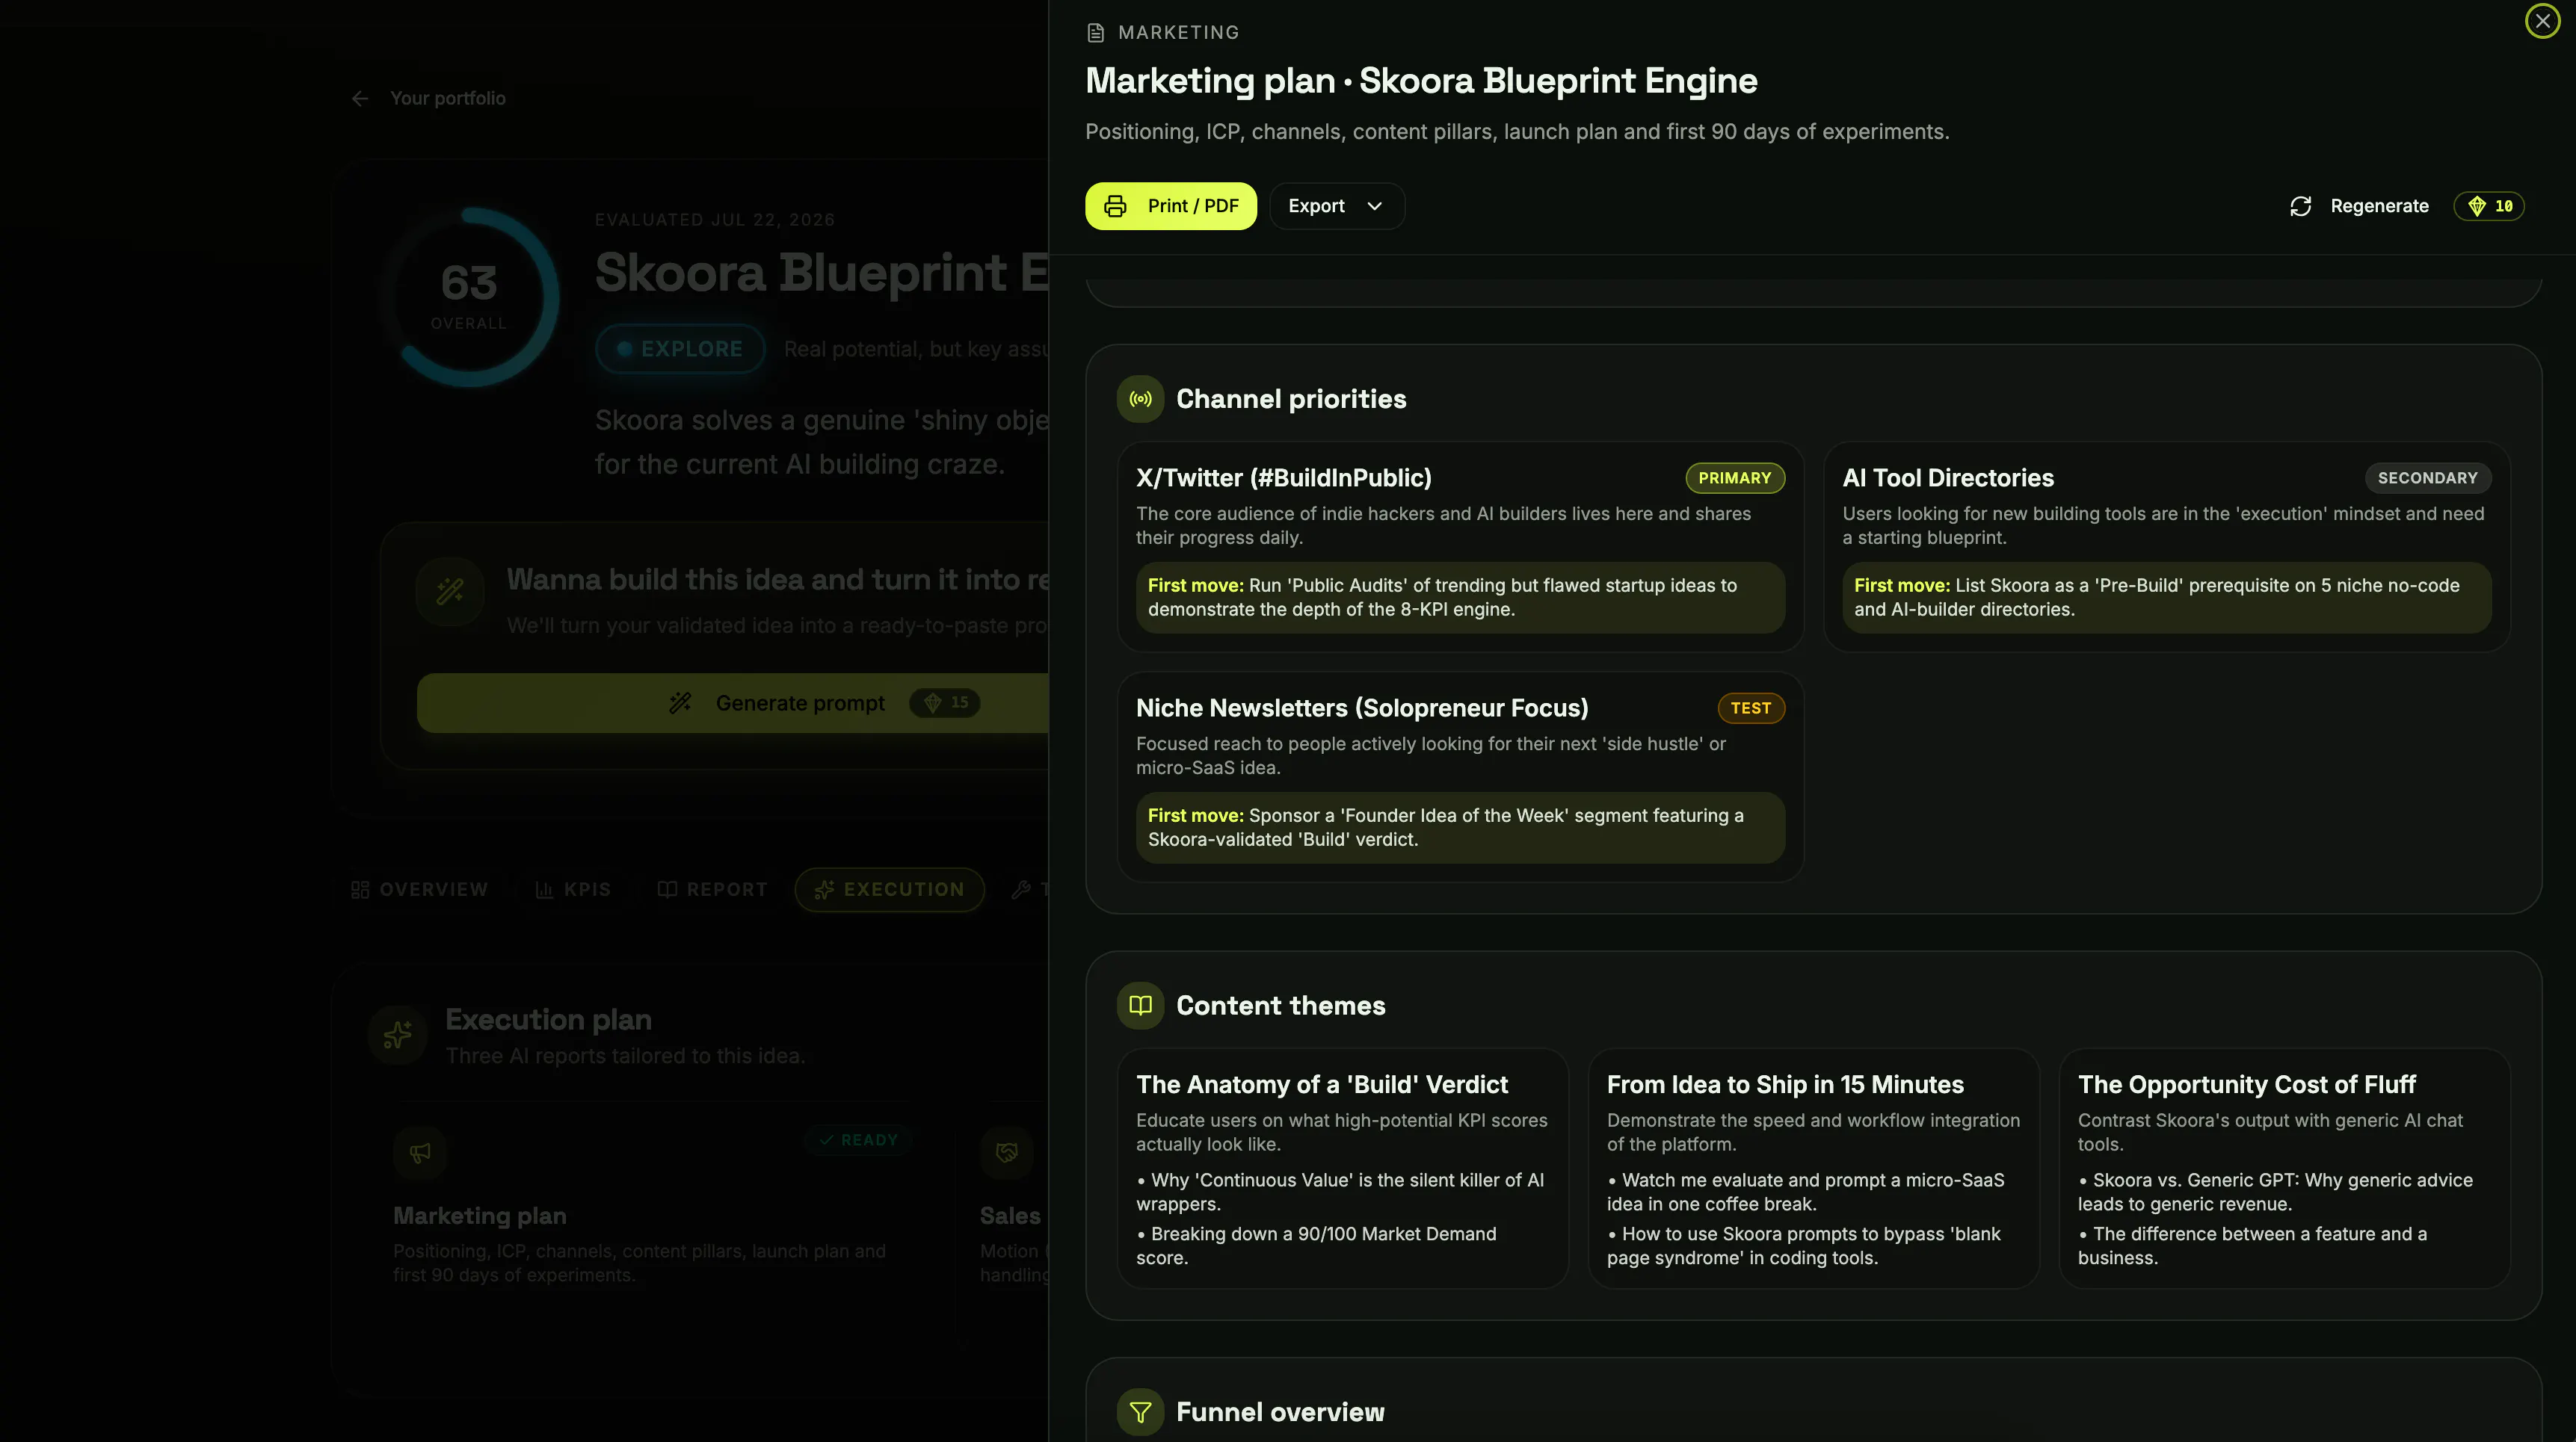Click the handshake icon on Sales card
The image size is (2576, 1442).
click(1007, 1152)
